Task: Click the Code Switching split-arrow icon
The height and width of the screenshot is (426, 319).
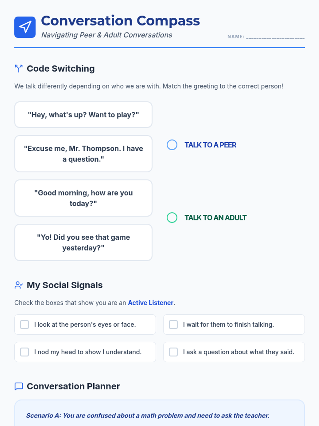Action: pyautogui.click(x=19, y=68)
